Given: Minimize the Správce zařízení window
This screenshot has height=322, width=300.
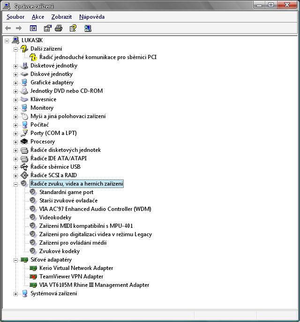Looking at the screenshot, I should (259, 5).
